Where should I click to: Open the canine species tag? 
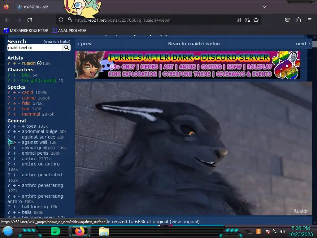coord(29,98)
